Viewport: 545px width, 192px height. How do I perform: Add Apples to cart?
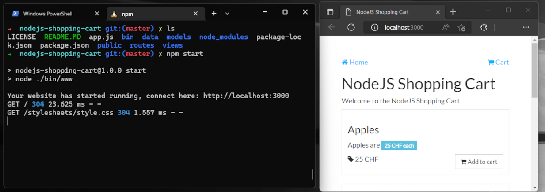click(x=479, y=162)
